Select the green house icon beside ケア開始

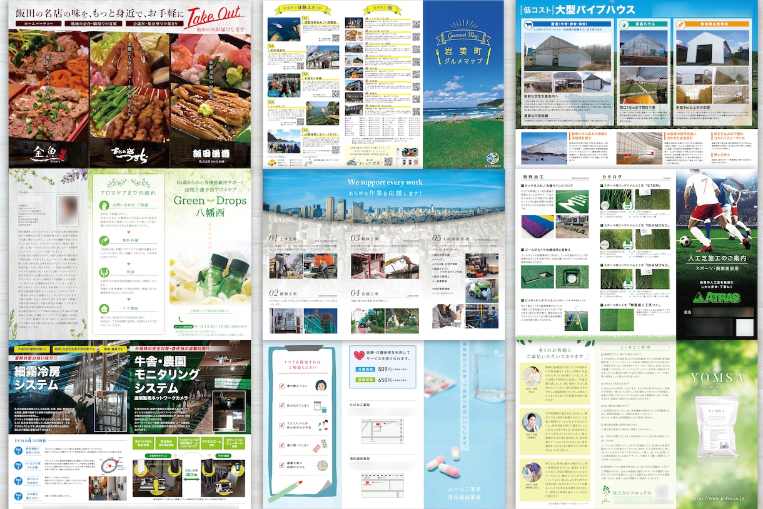104,308
